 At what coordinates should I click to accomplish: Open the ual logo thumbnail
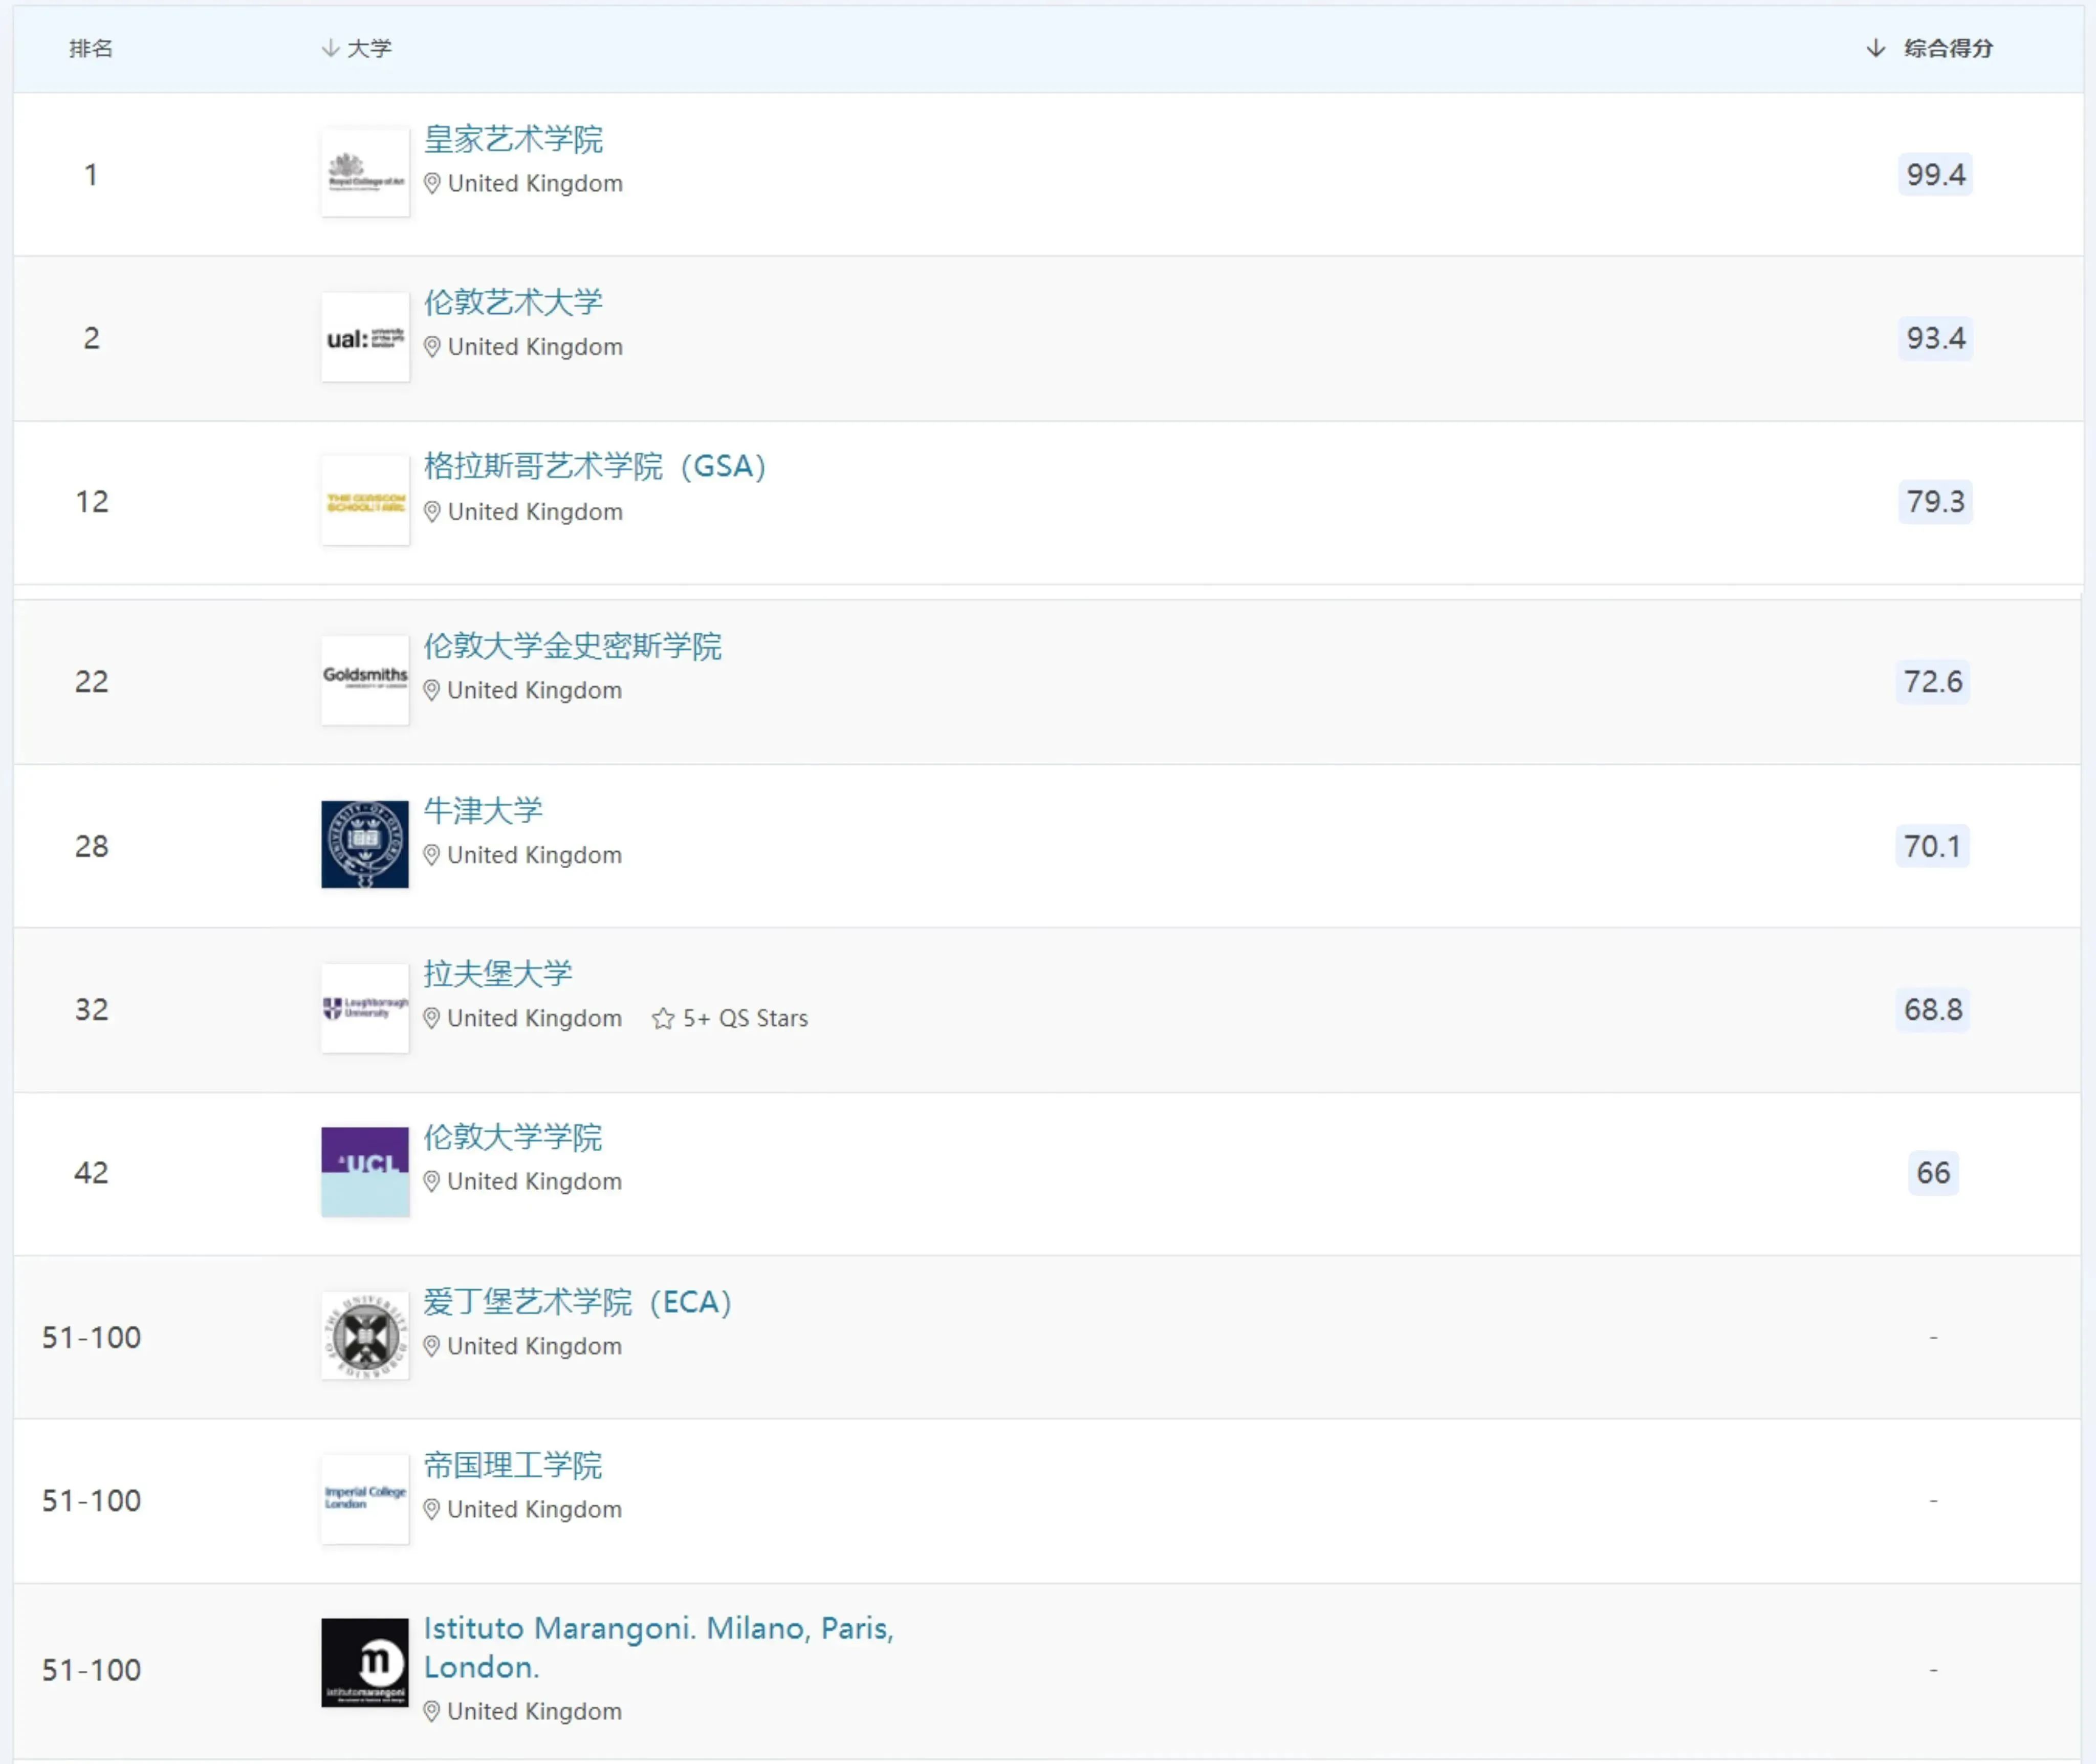pyautogui.click(x=365, y=337)
